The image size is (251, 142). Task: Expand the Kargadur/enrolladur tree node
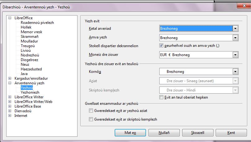pos(10,78)
